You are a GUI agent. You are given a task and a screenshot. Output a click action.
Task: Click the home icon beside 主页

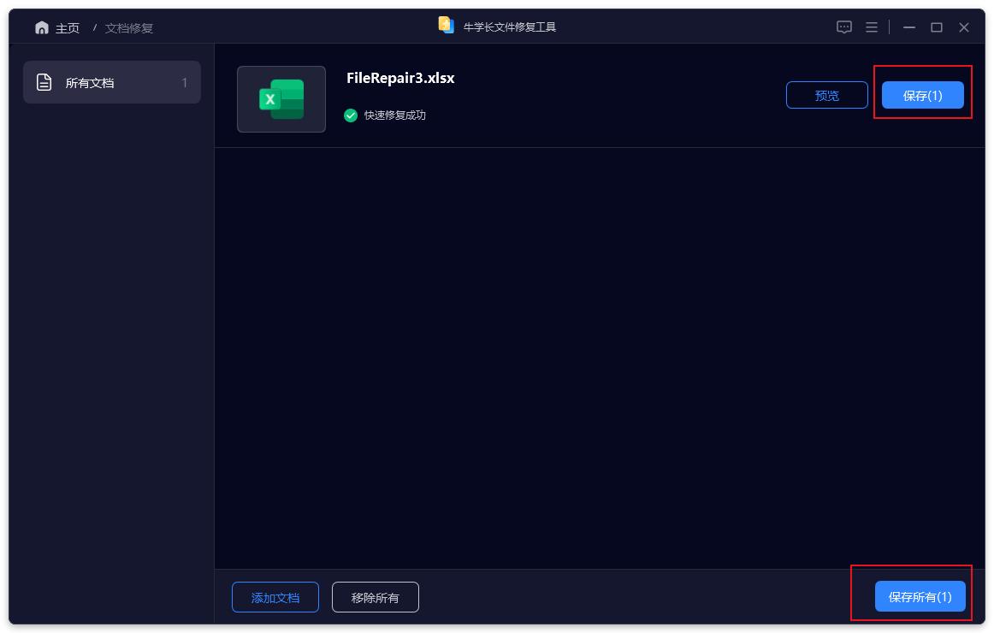tap(41, 27)
